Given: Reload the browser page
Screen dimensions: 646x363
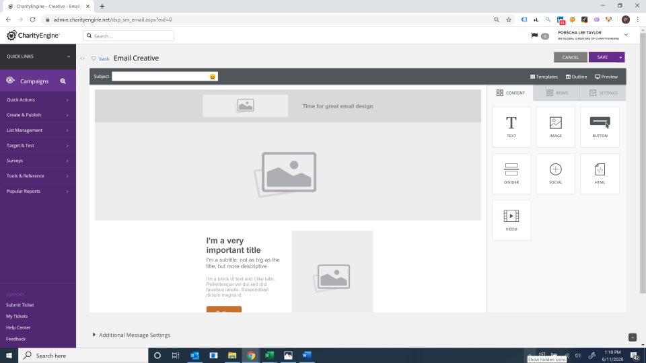Looking at the screenshot, I should coord(32,19).
